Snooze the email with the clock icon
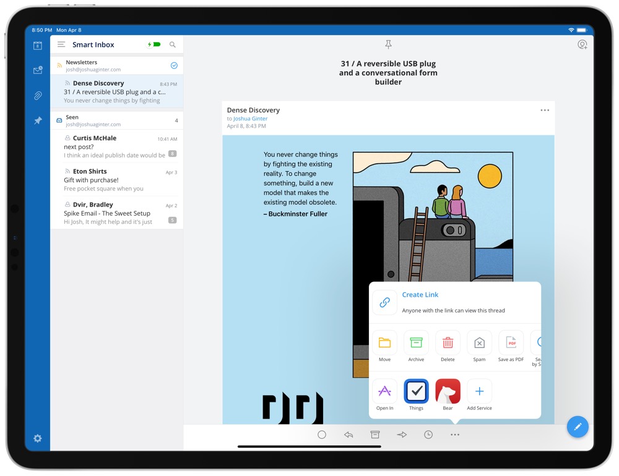619x476 pixels. [x=428, y=435]
